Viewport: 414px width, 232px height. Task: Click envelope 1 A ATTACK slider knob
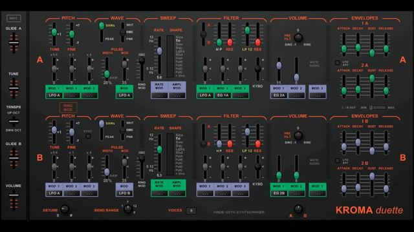coord(343,49)
